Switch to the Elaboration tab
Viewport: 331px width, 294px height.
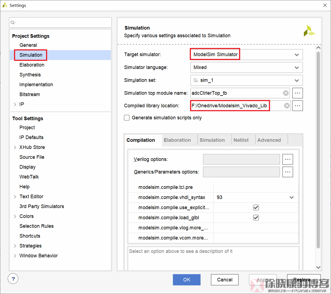click(x=177, y=140)
